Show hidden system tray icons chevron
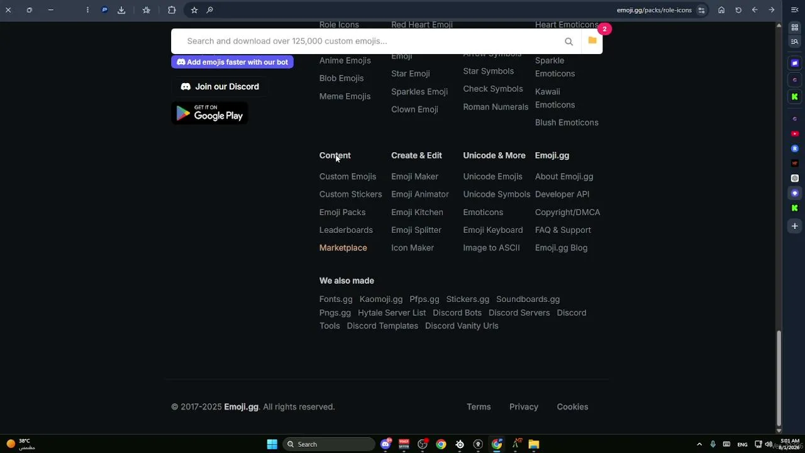The width and height of the screenshot is (805, 453). click(x=699, y=444)
